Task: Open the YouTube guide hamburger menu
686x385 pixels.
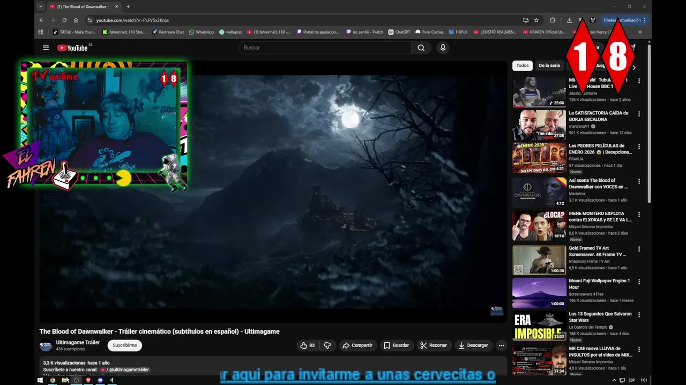Action: (46, 48)
